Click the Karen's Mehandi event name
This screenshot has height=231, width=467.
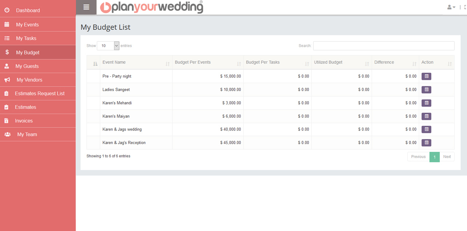click(x=117, y=103)
